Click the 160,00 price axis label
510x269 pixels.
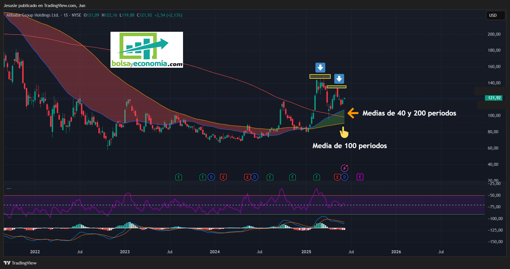click(494, 67)
